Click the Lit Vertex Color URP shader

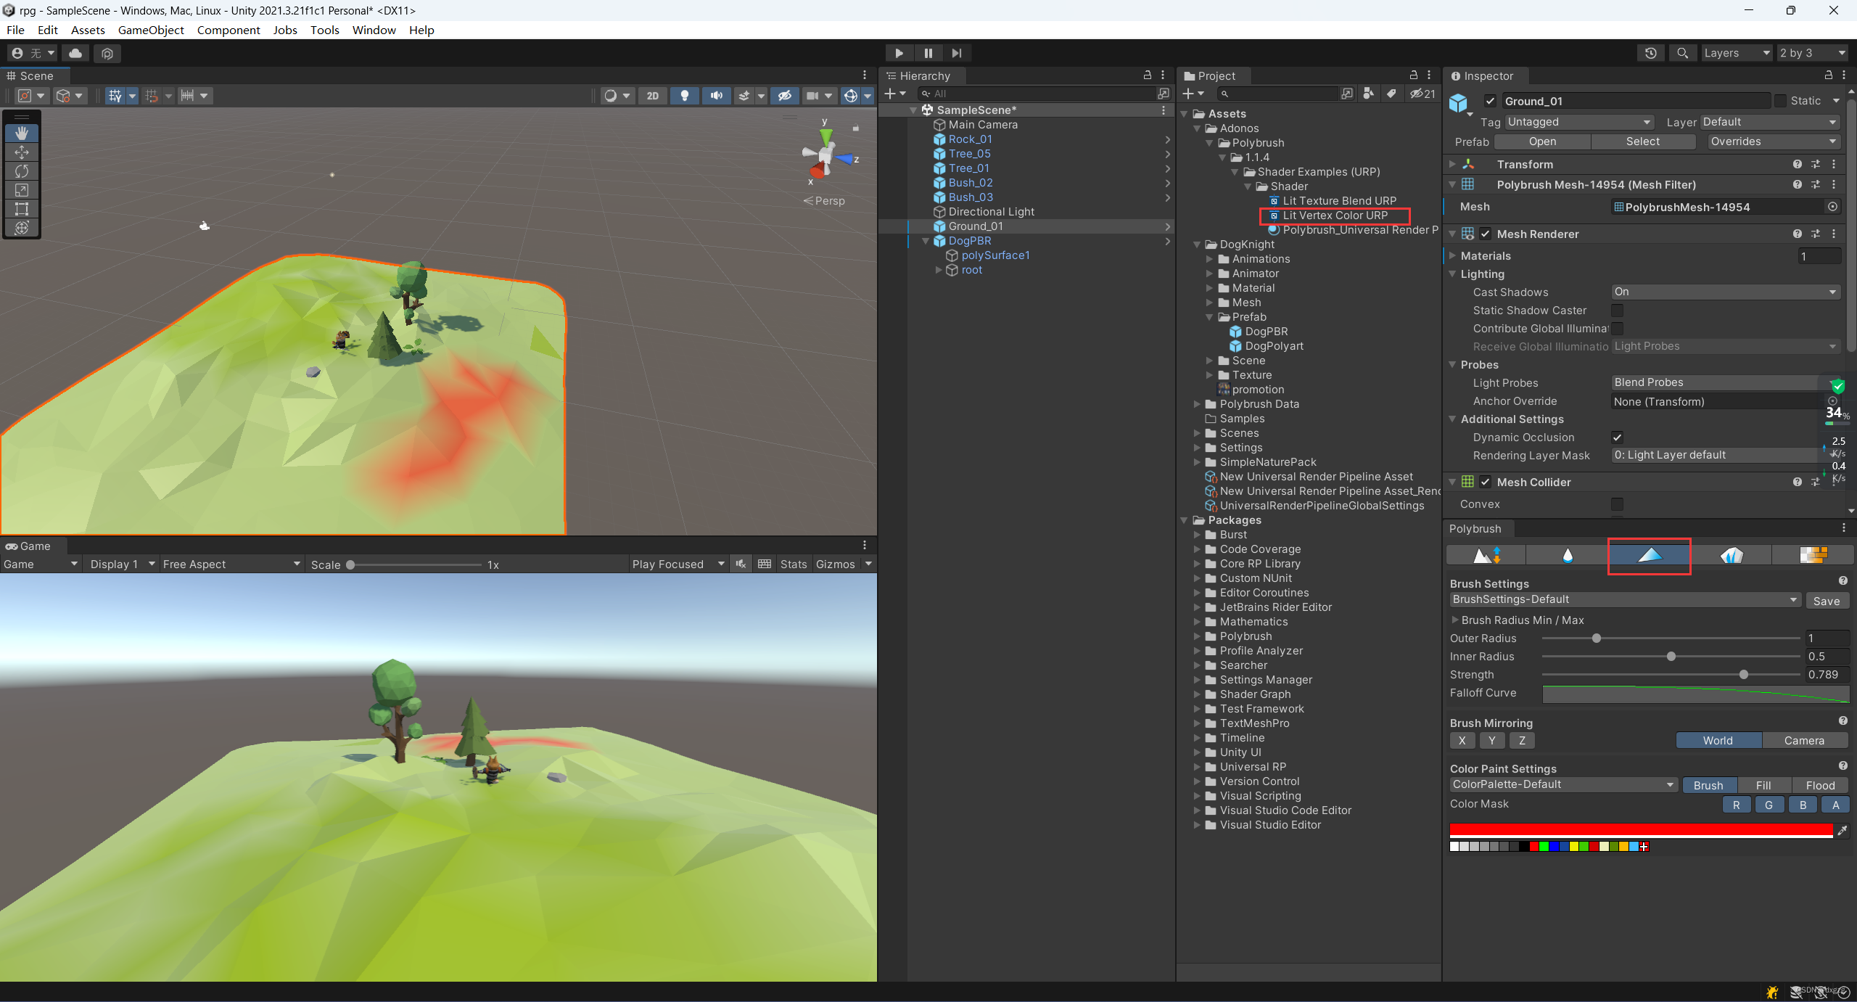point(1334,215)
